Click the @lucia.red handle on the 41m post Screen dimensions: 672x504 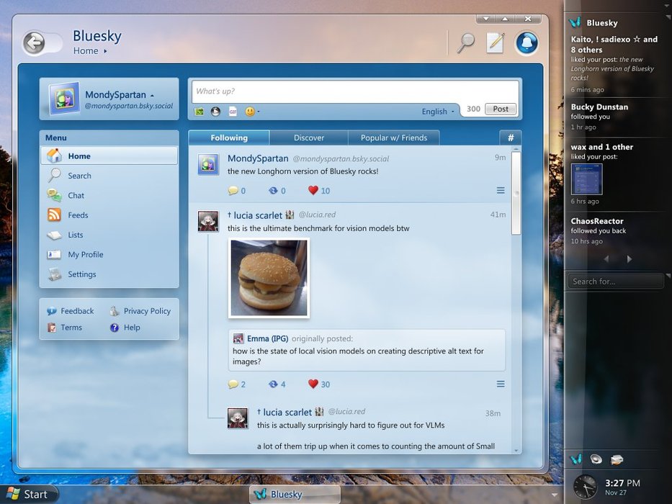pyautogui.click(x=317, y=215)
